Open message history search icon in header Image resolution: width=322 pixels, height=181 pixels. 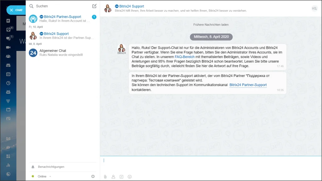[314, 8]
